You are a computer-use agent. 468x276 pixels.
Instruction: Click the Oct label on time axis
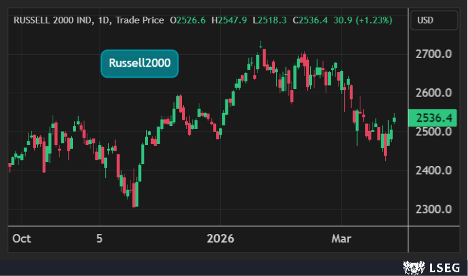point(21,238)
